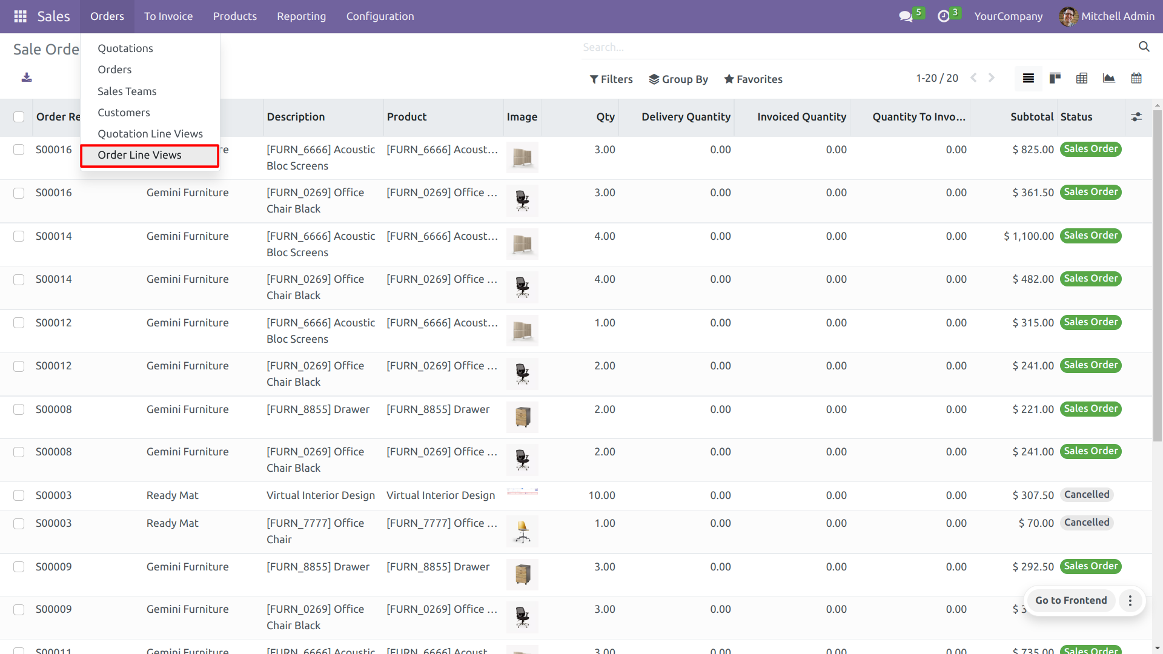The height and width of the screenshot is (654, 1163).
Task: Check the first S00016 row checkbox
Action: tap(19, 150)
